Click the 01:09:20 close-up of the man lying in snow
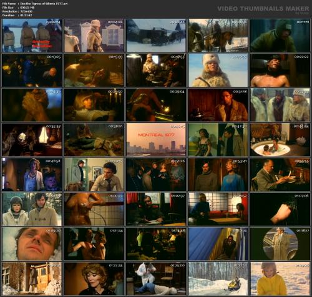The height and width of the screenshot is (297, 312). (32, 244)
